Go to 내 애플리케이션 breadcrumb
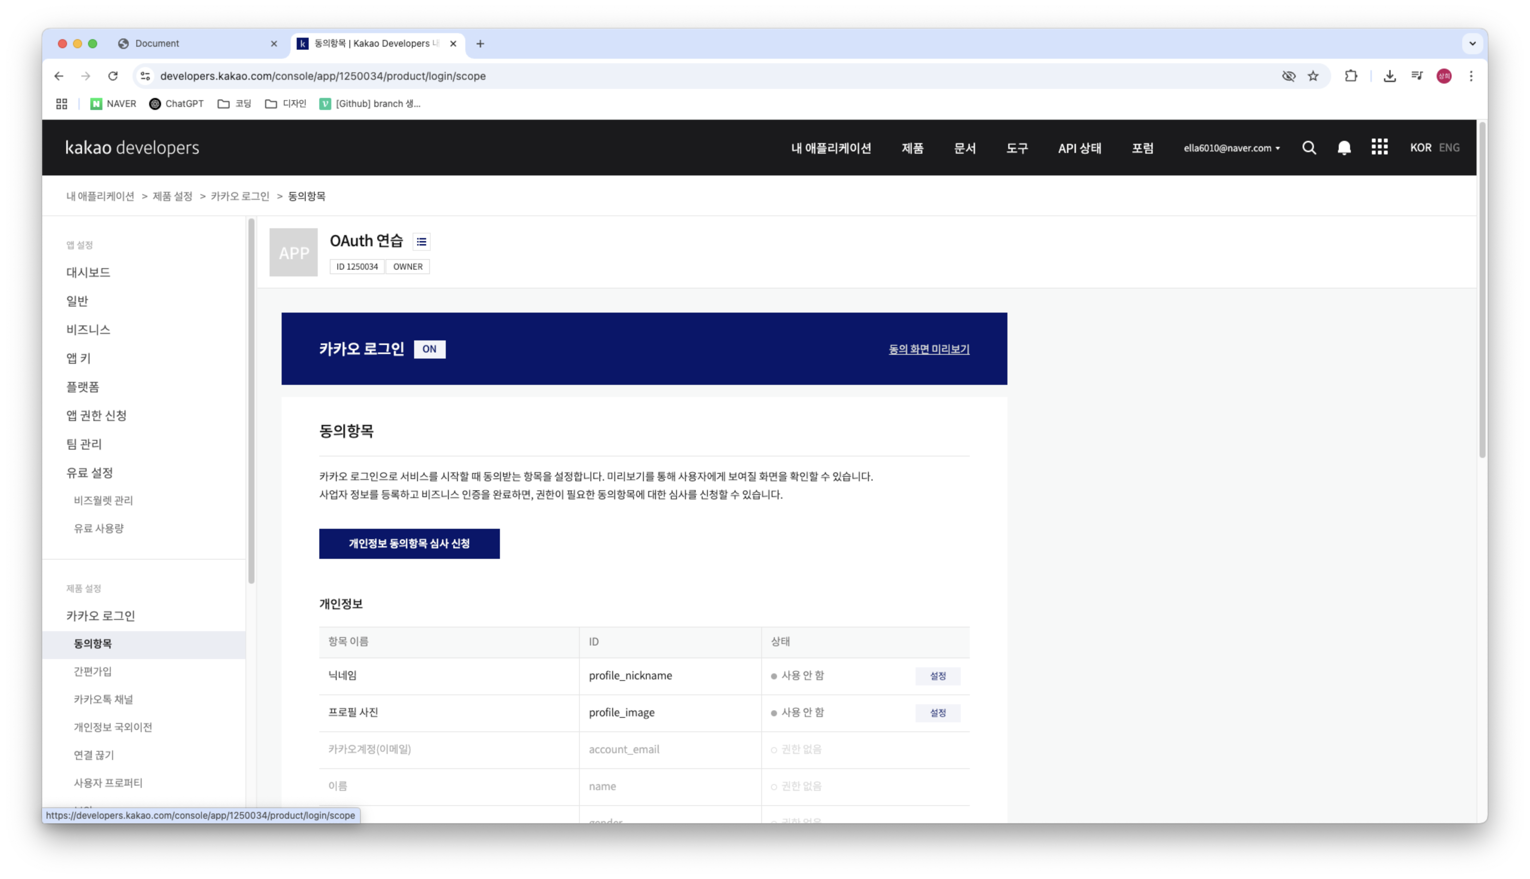This screenshot has width=1530, height=879. coord(100,196)
